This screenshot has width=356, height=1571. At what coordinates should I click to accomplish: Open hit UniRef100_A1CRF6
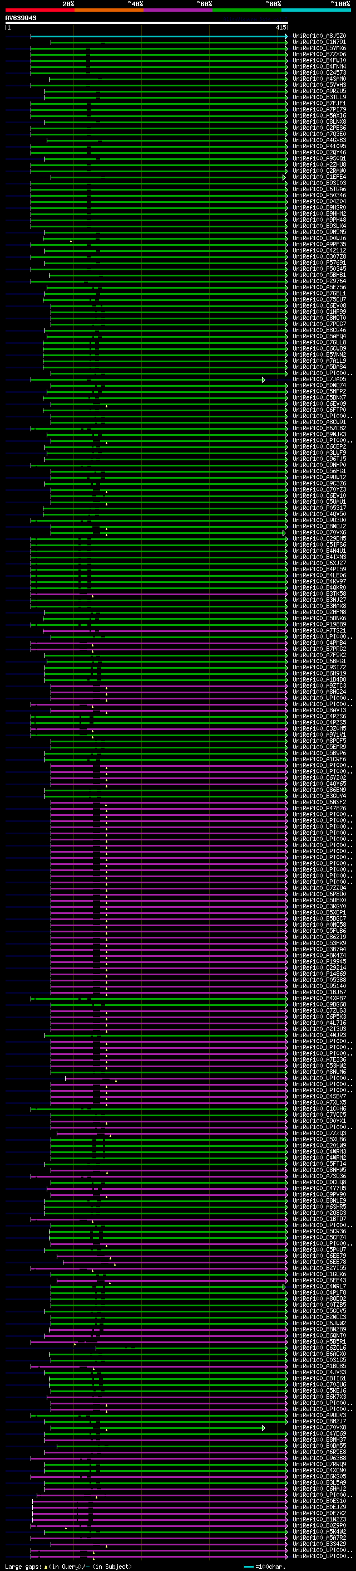coord(319,759)
